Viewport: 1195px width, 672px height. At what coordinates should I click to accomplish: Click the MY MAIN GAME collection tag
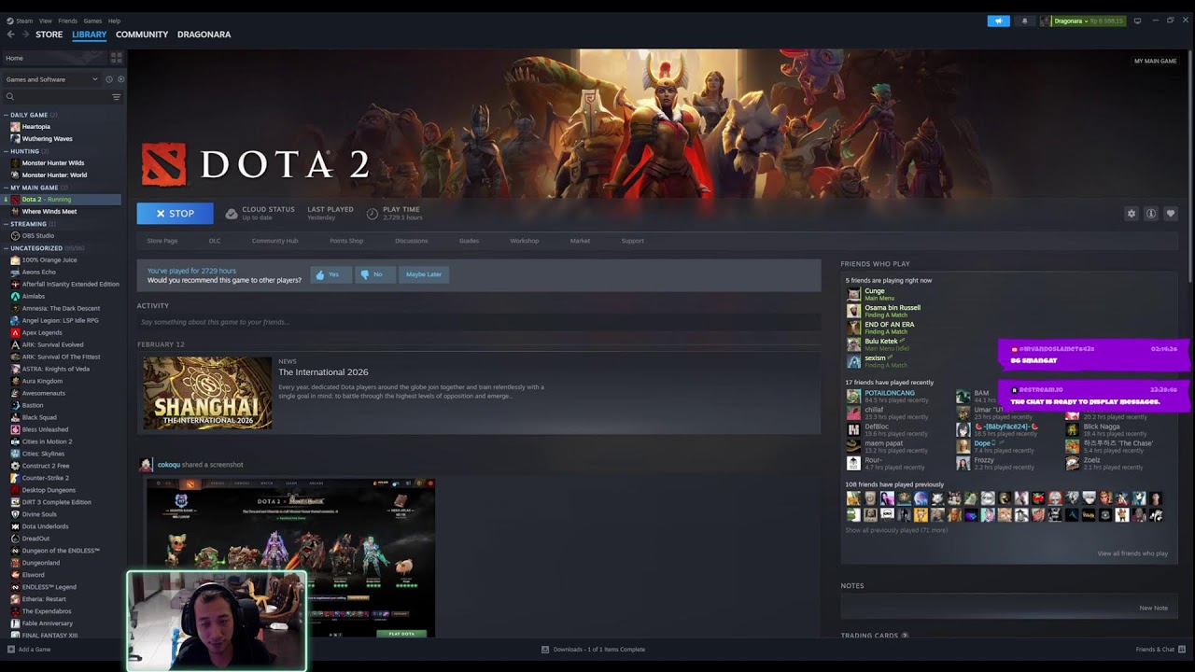1155,61
